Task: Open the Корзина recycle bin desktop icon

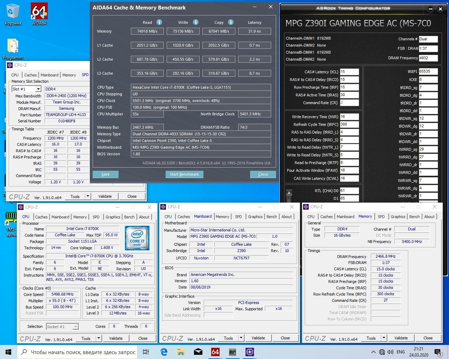Action: pyautogui.click(x=13, y=15)
